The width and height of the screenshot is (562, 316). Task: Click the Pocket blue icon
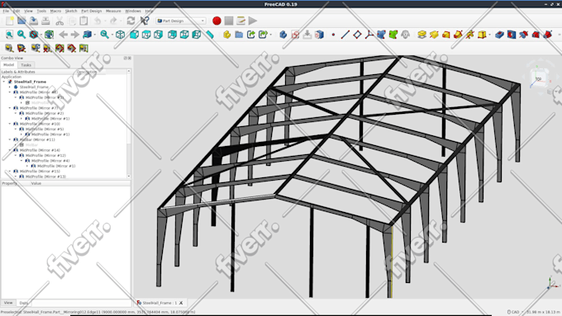pos(500,35)
